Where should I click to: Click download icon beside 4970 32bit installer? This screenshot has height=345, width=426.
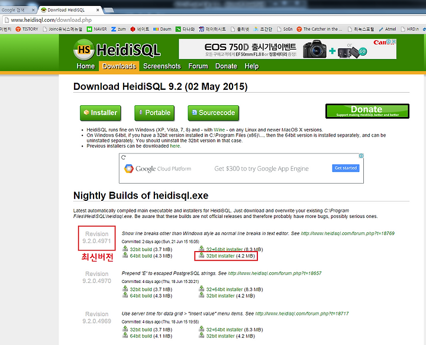click(x=201, y=295)
